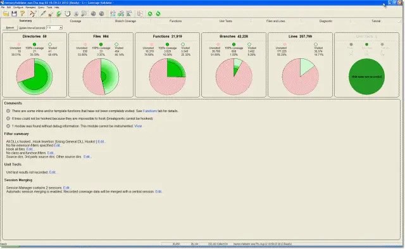Viewport: 405px width, 249px height.
Task: Click the second session merge toolbar icon
Action: (x=121, y=14)
